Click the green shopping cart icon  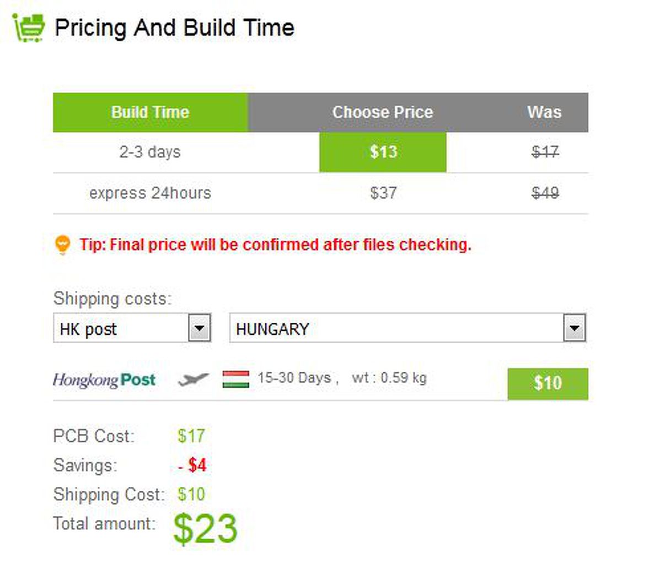[x=29, y=27]
